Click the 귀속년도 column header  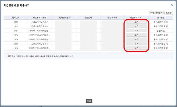coord(16,18)
